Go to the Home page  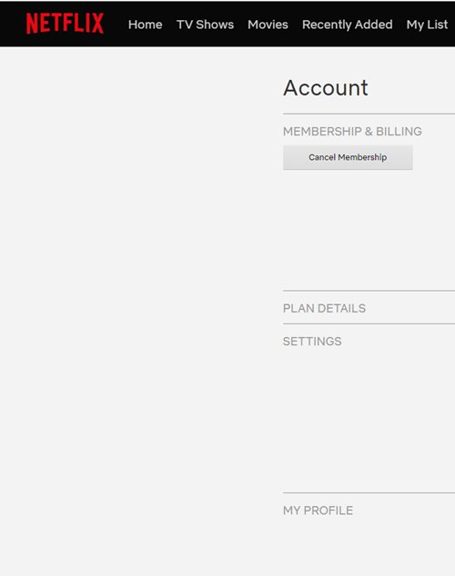tap(146, 25)
